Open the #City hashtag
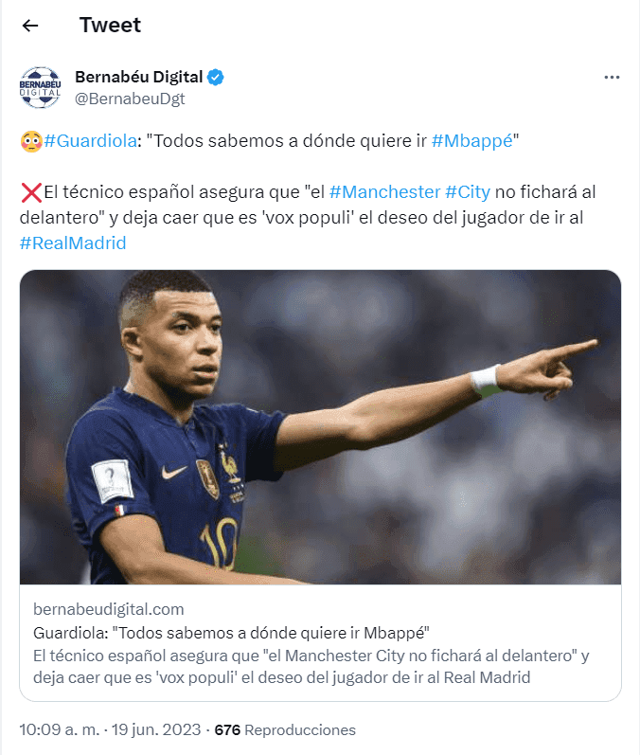Screen dimensions: 640x755 468,192
